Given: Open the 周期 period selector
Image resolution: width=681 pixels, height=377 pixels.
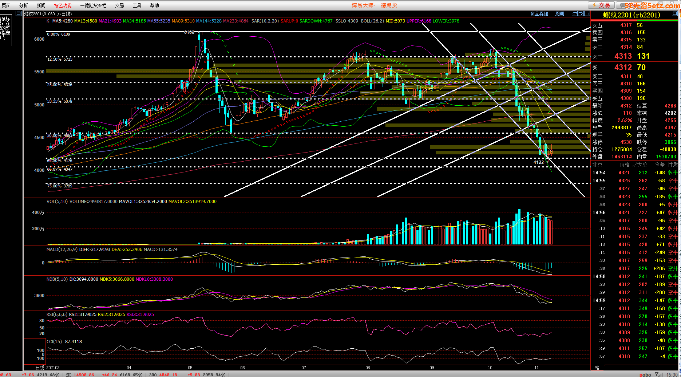Looking at the screenshot, I should click(559, 14).
